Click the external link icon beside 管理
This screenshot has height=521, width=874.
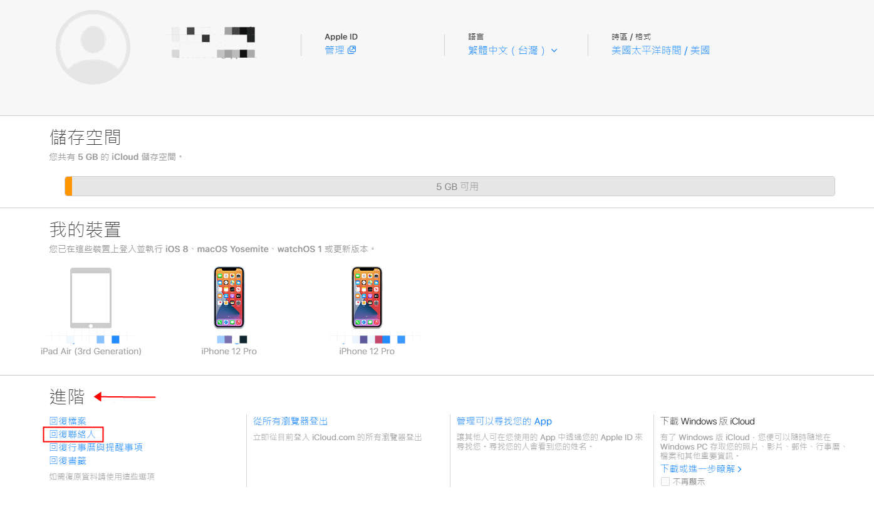[352, 50]
